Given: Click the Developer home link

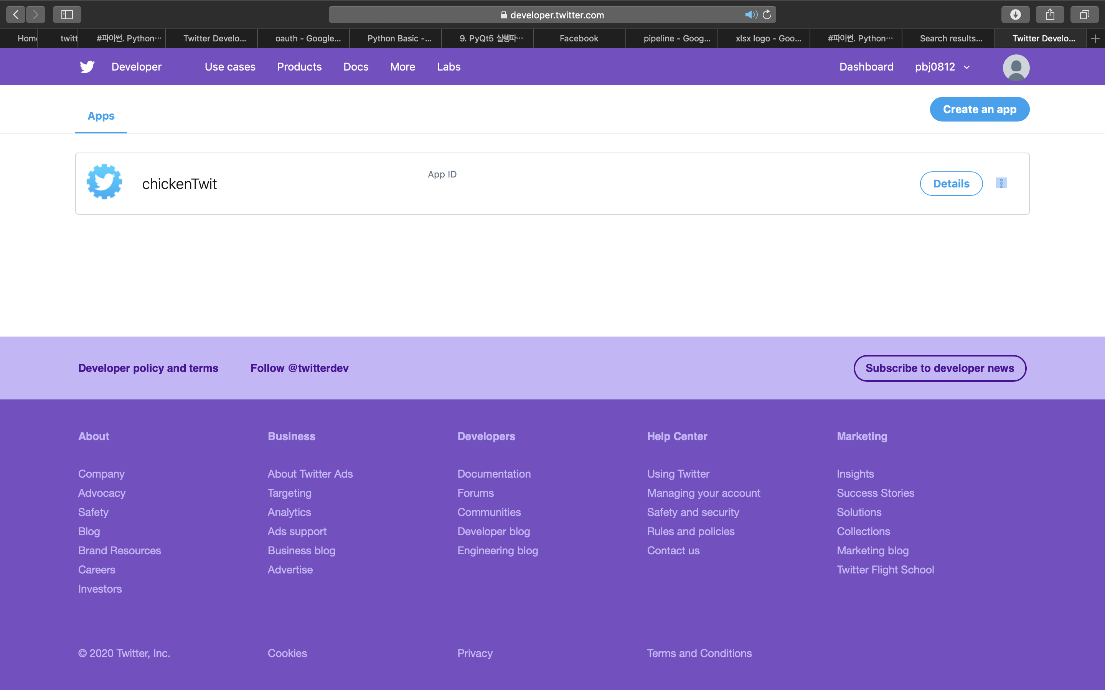Looking at the screenshot, I should point(136,67).
